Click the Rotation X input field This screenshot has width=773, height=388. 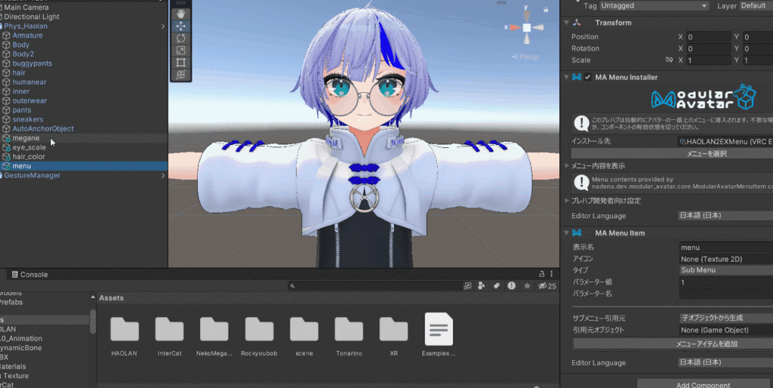pos(709,48)
